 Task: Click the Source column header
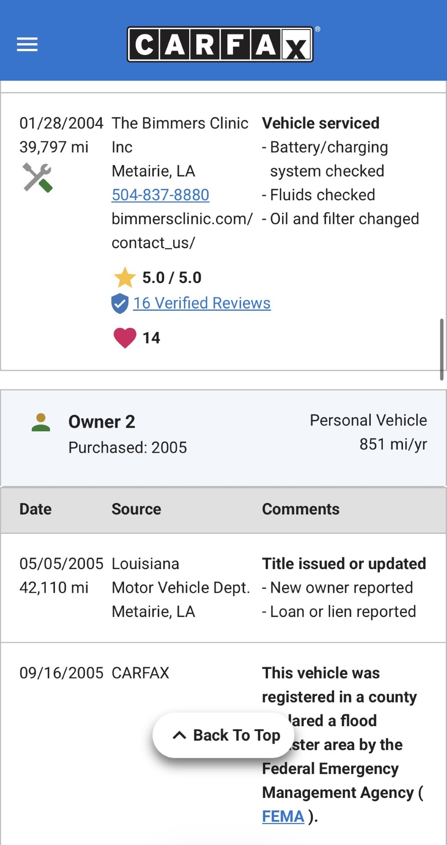click(136, 509)
